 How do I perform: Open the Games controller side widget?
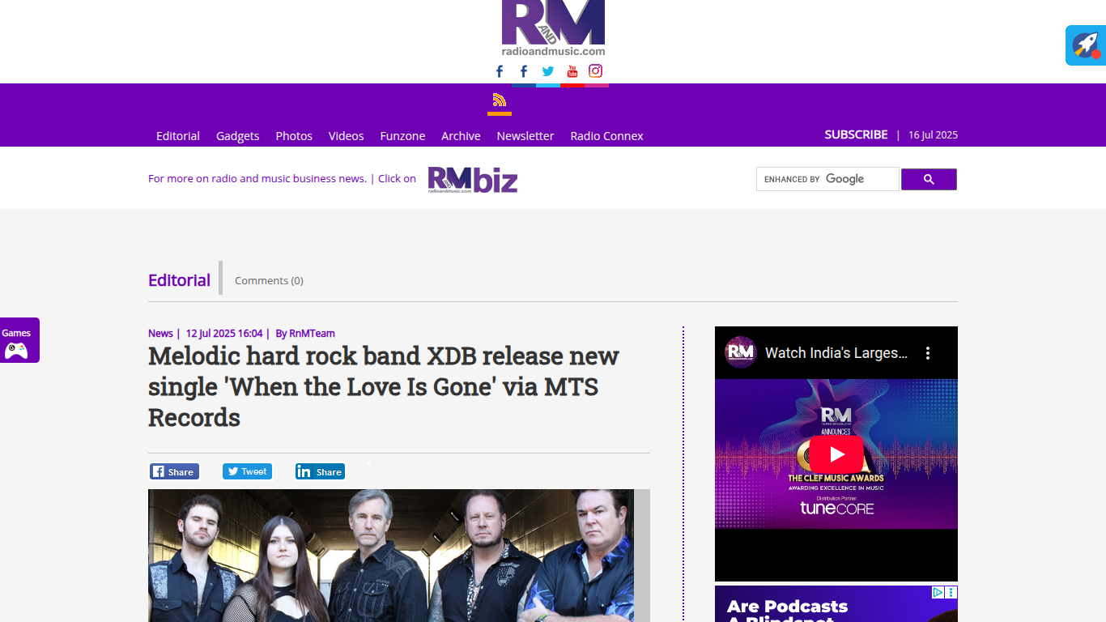[x=19, y=340]
